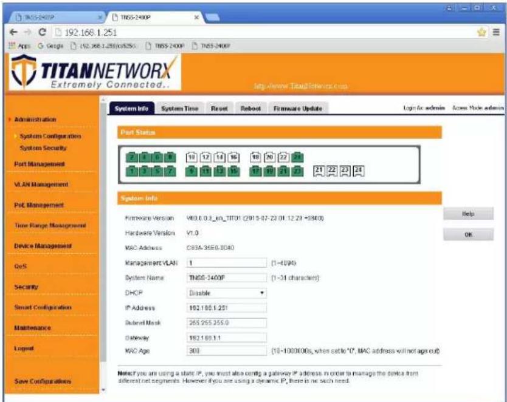Go back in browser history

coord(13,32)
